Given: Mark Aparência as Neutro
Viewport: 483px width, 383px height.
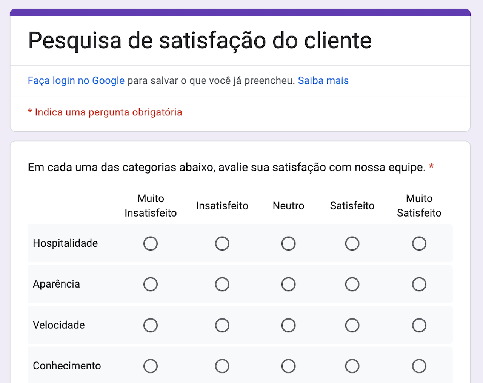Looking at the screenshot, I should (288, 285).
